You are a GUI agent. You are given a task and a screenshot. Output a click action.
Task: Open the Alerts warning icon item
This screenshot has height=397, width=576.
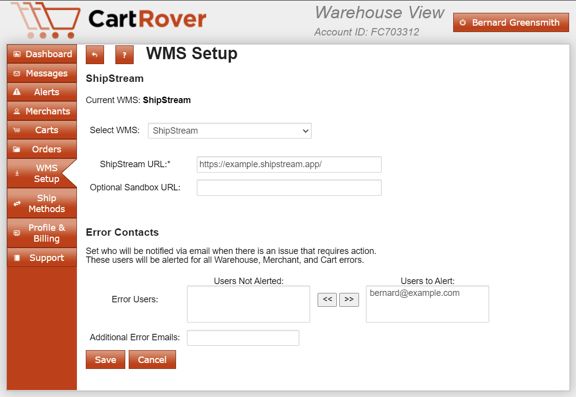42,92
